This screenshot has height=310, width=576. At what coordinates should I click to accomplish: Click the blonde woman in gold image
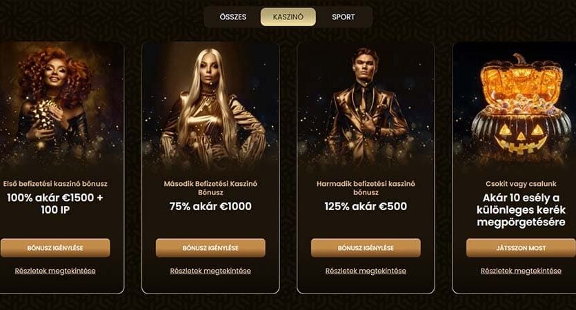point(210,106)
